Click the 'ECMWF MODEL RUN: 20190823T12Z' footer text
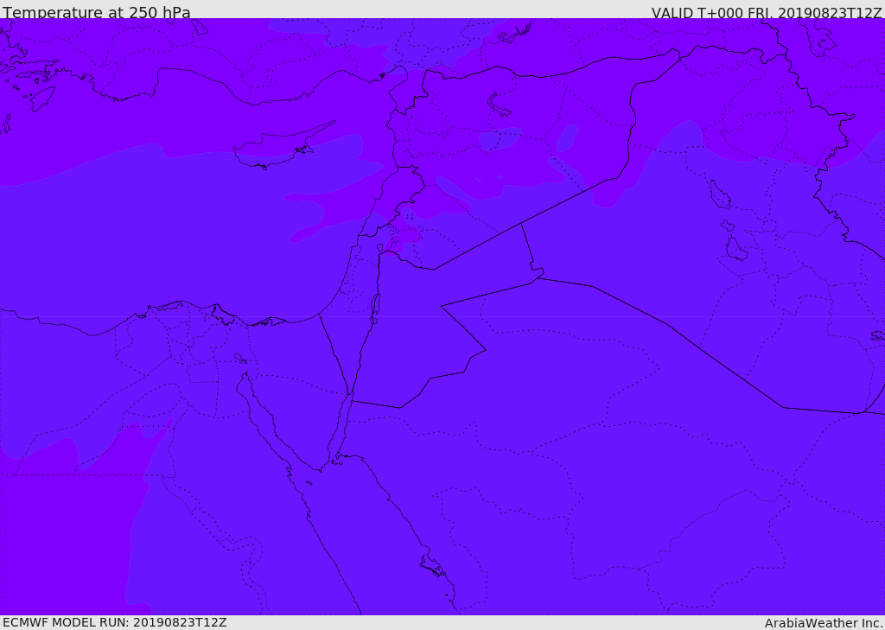The width and height of the screenshot is (885, 630). 115,622
